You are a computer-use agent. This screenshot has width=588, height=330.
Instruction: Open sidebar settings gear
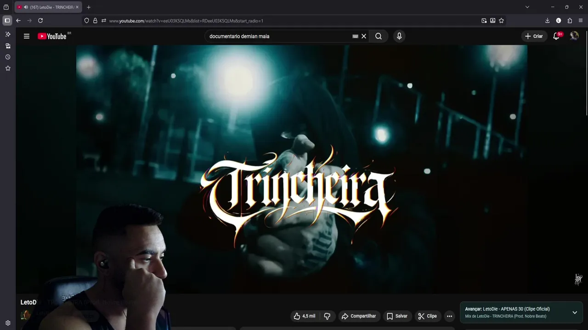(x=8, y=323)
